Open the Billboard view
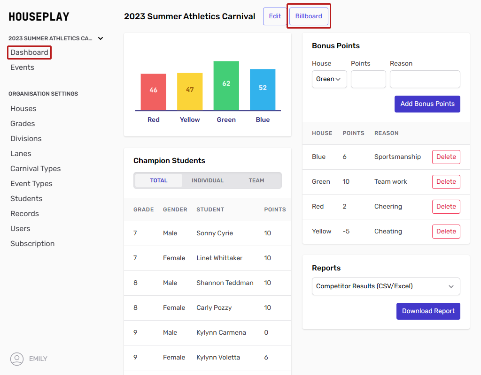481x375 pixels. click(309, 16)
